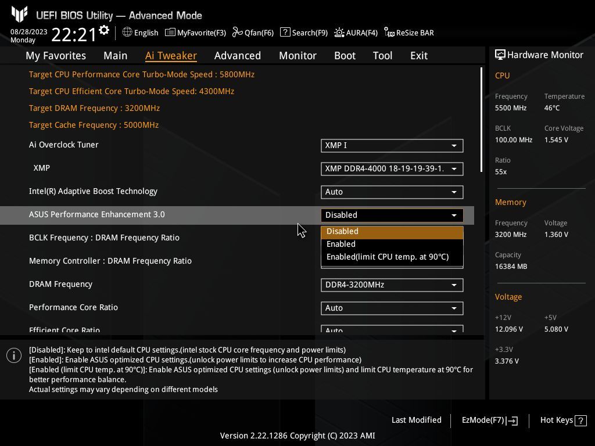Collapse ASUS Performance Enhancement 3.0 dropdown
This screenshot has width=595, height=446.
(392, 215)
